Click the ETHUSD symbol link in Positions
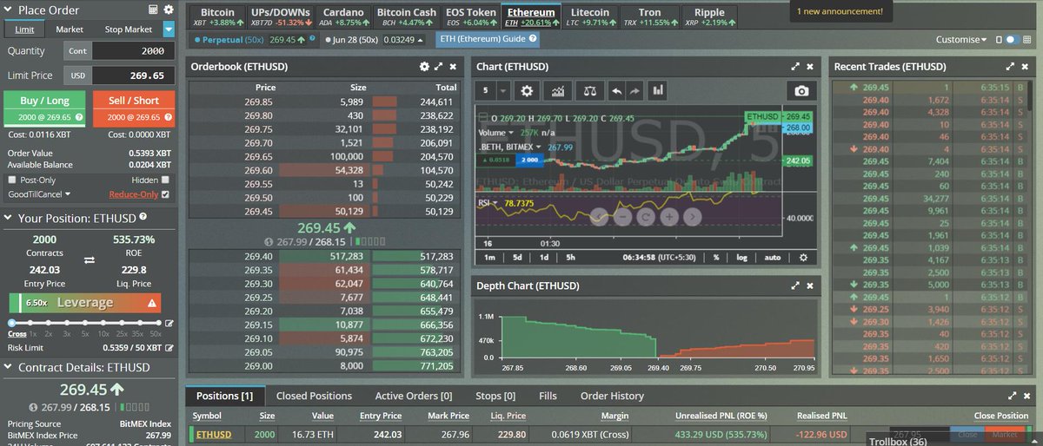 (214, 434)
